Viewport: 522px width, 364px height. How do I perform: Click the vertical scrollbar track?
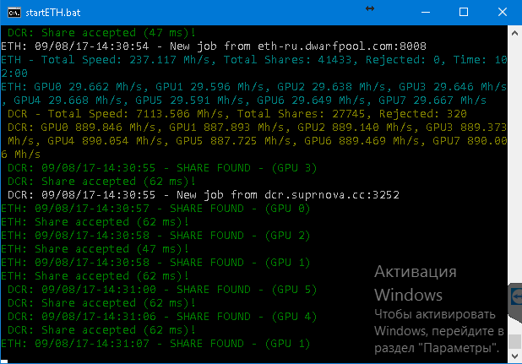(x=514, y=169)
